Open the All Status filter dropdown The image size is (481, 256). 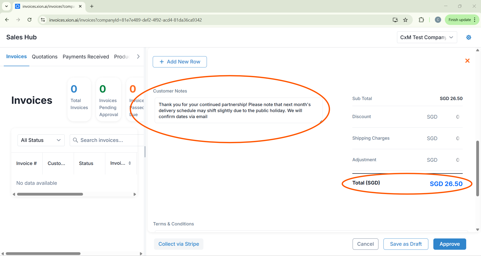pos(41,140)
